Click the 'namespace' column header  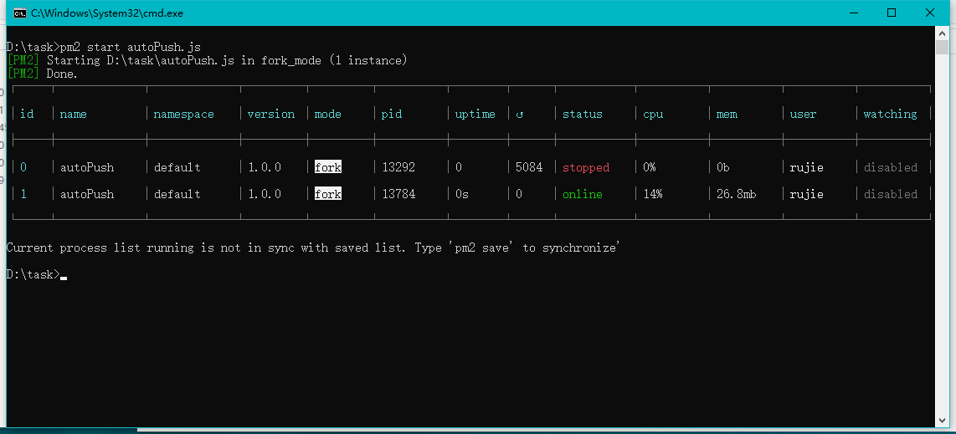pyautogui.click(x=184, y=115)
